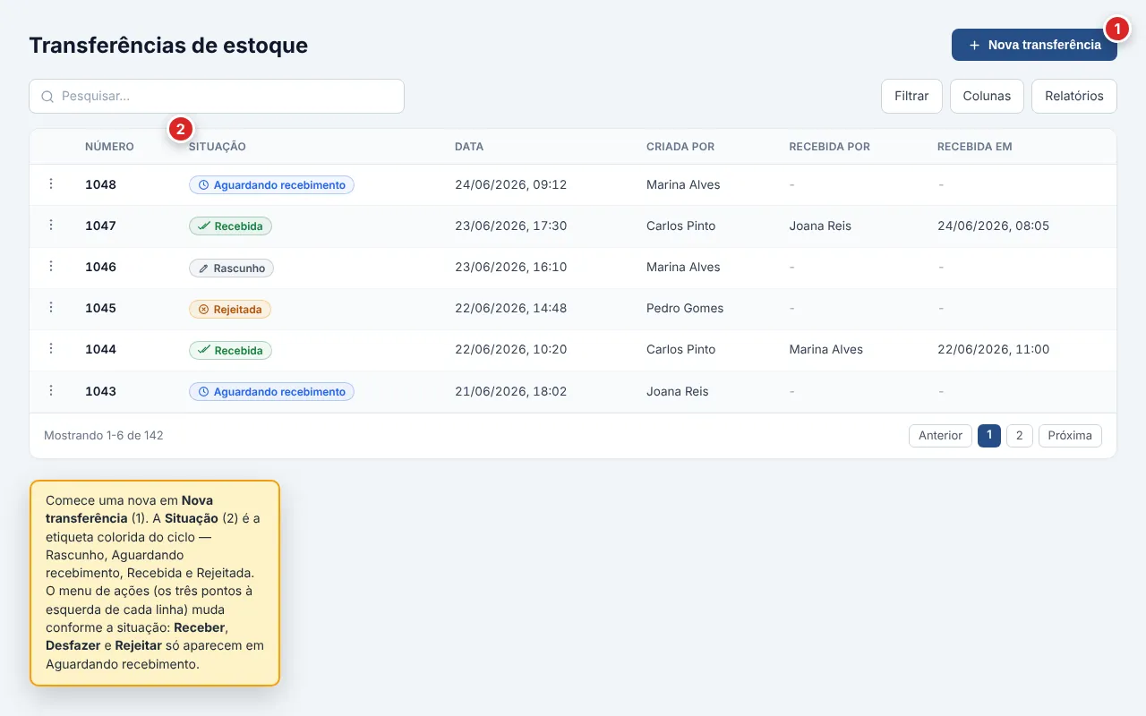Screen dimensions: 1146x716
Task: Open the Filtrar options
Action: tap(911, 96)
